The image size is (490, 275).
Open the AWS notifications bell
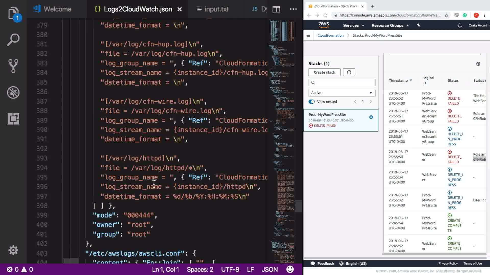[460, 25]
